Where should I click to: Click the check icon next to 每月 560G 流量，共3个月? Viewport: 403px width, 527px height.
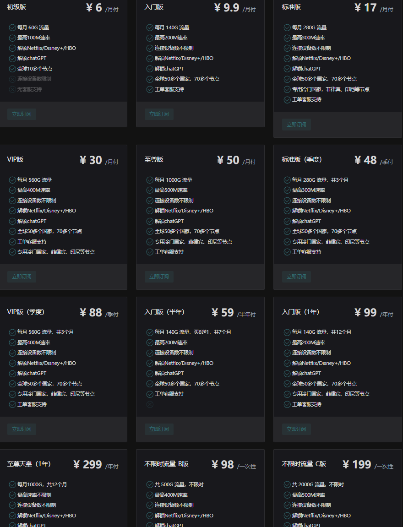pyautogui.click(x=12, y=332)
